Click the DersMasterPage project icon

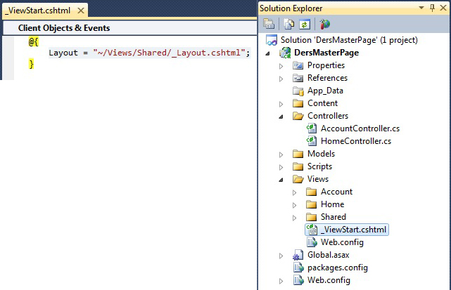pos(285,53)
